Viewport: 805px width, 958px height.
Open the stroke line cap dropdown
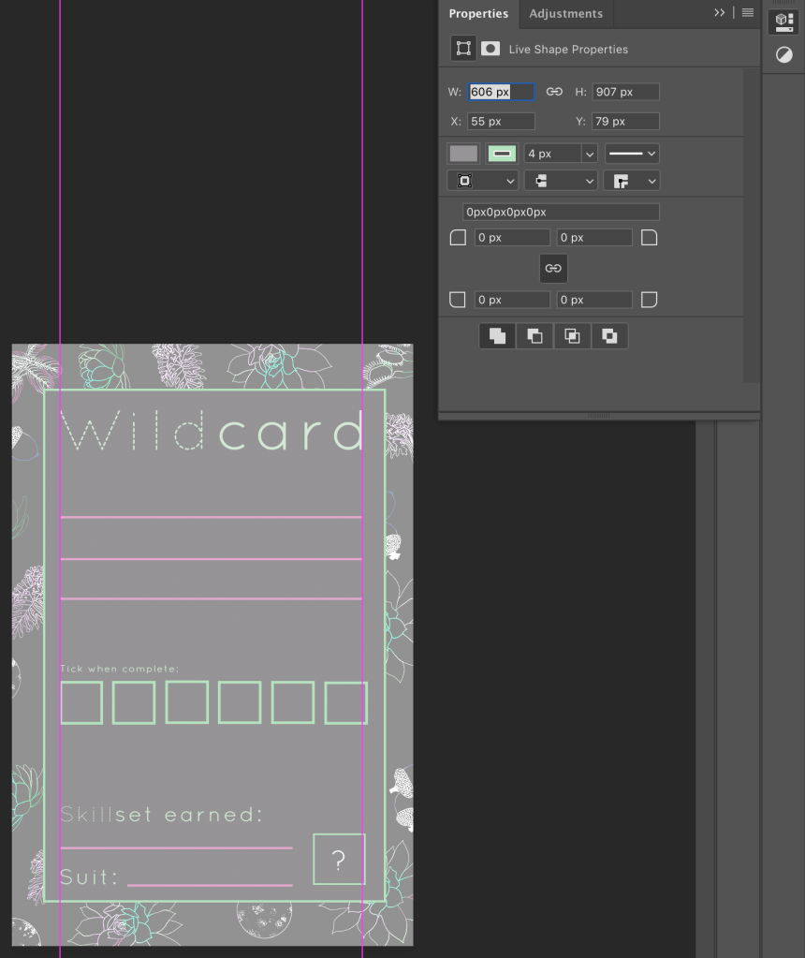[x=561, y=181]
